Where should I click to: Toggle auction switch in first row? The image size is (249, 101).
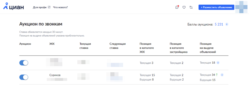tap(24, 63)
